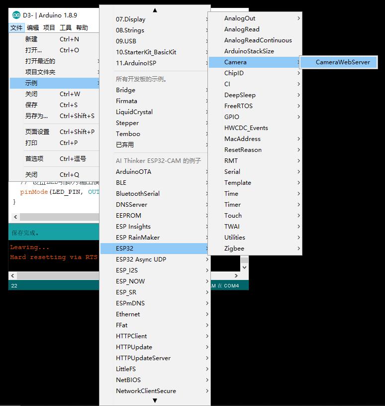Click the editor's left scroll arrow
Image resolution: width=385 pixels, height=406 pixels.
click(15, 217)
